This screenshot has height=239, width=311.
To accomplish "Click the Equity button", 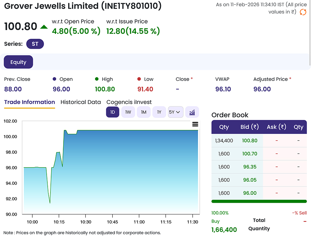I will [18, 62].
